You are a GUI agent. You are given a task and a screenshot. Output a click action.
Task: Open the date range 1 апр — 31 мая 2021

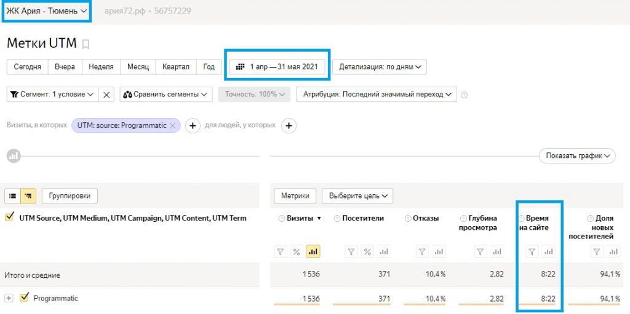[277, 67]
